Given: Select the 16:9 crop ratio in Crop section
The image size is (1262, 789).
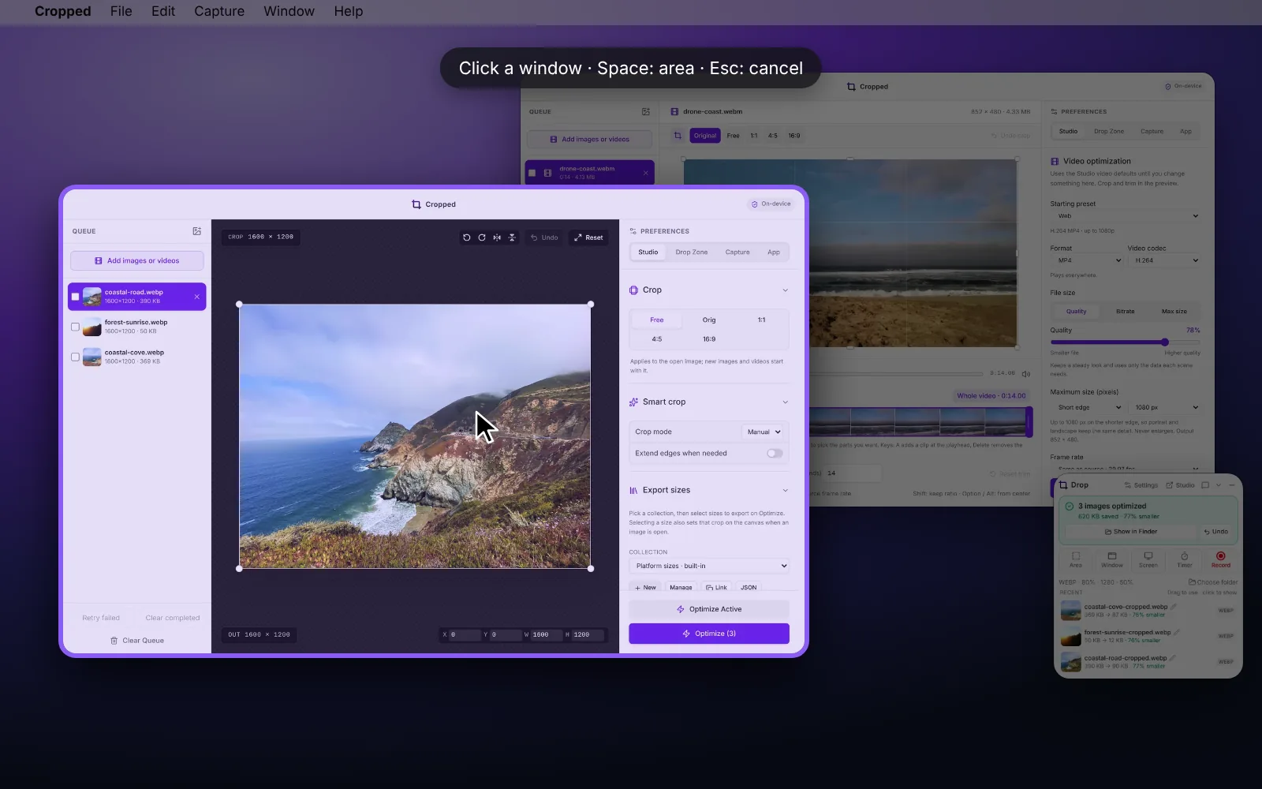Looking at the screenshot, I should point(709,339).
